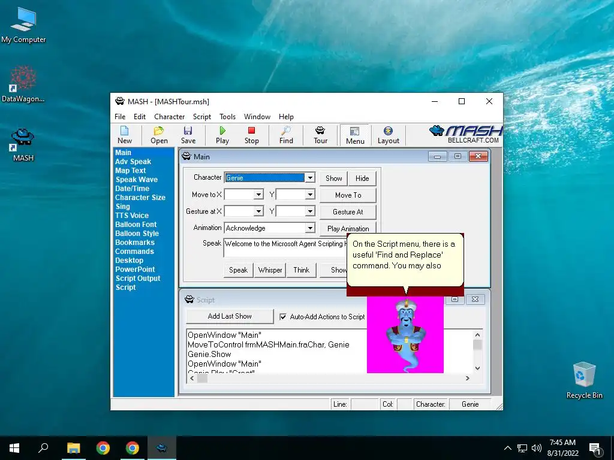This screenshot has width=614, height=460.
Task: Expand the Gesture at Y dropdown
Action: [310, 211]
